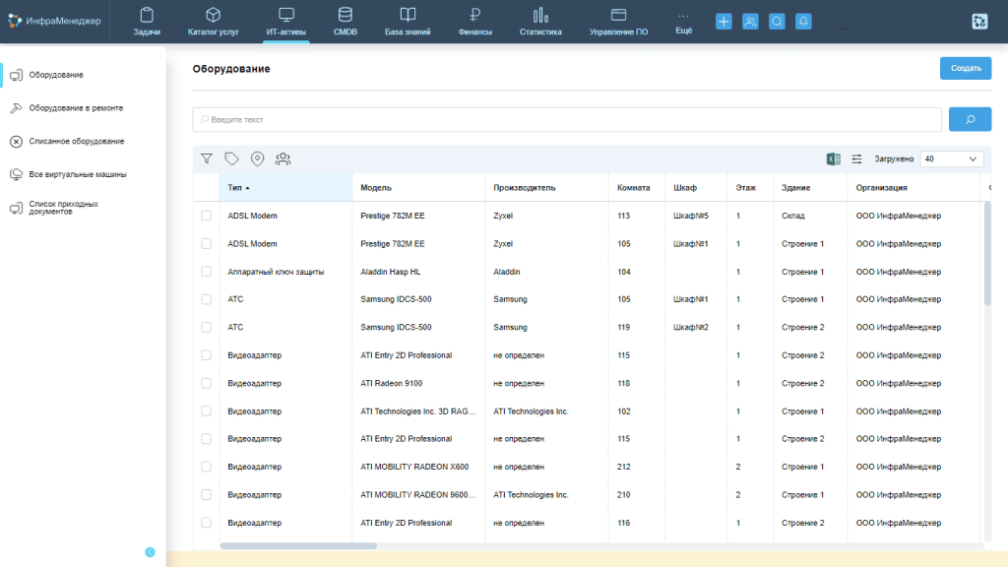Viewport: 1008px width, 567px height.
Task: Click the horizontal table scrollbar
Action: click(x=298, y=545)
